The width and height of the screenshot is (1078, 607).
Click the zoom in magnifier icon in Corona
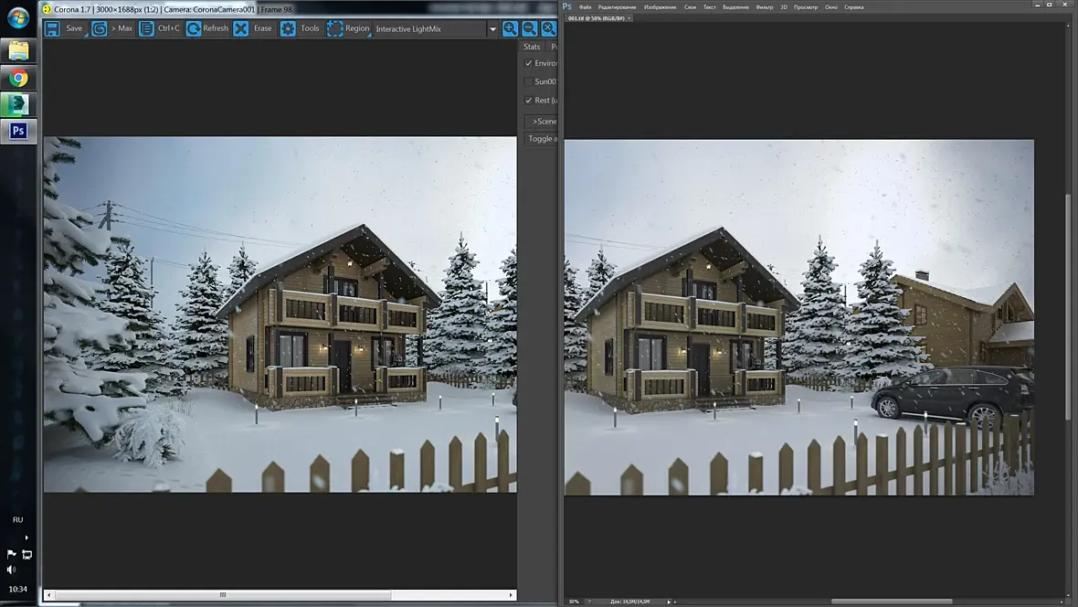pyautogui.click(x=510, y=28)
